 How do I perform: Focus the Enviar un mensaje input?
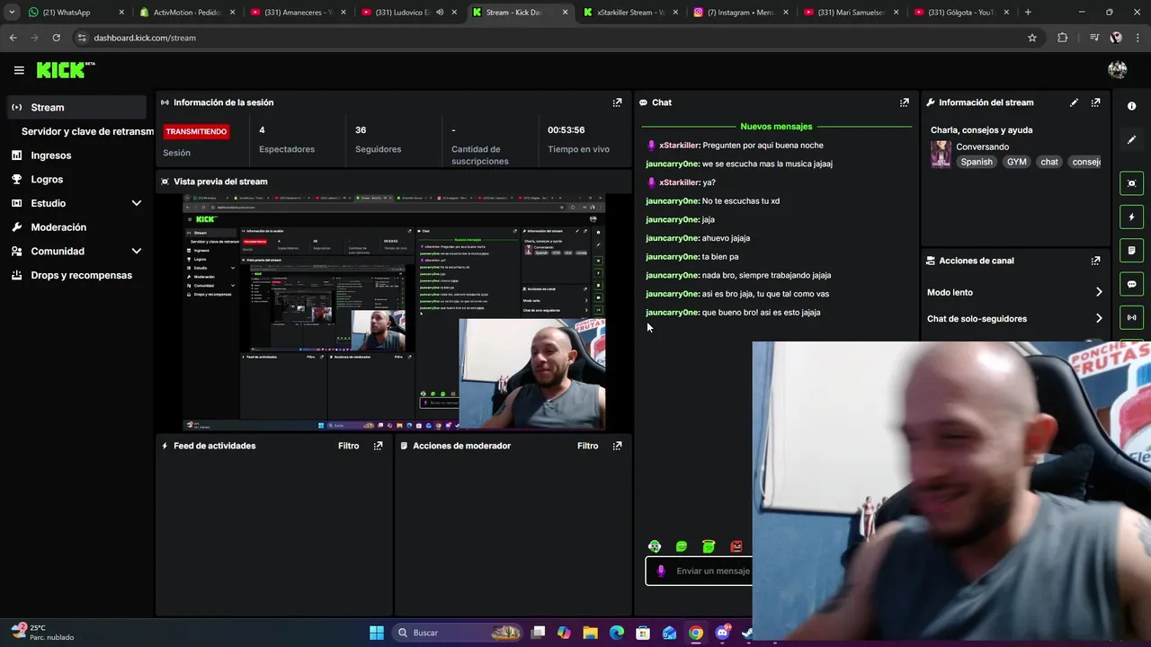[700, 571]
